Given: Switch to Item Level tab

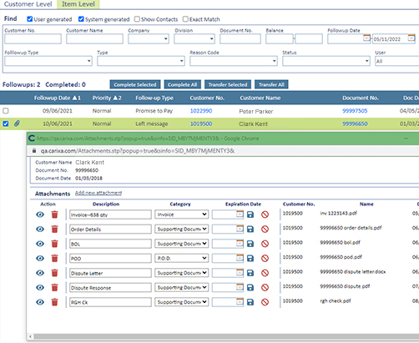Looking at the screenshot, I should point(78,4).
